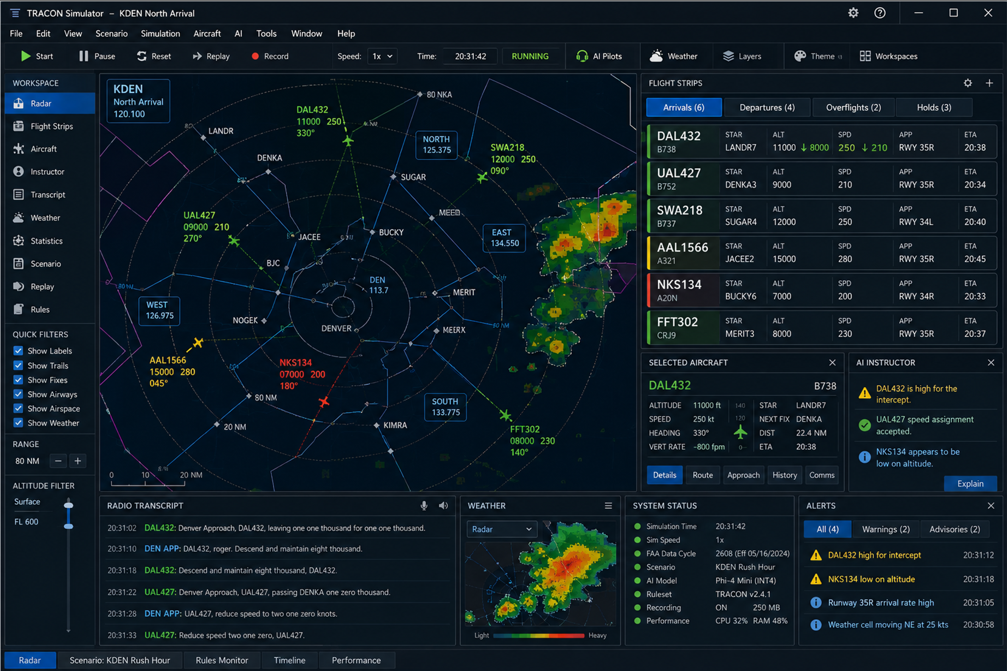Open Flight Strips from workspace sidebar
Screen dimensions: 1007x671
(50, 126)
